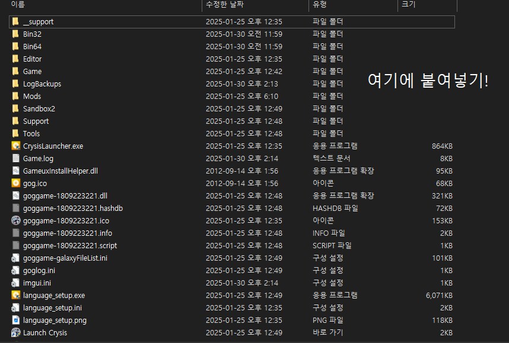The height and width of the screenshot is (343, 509).
Task: Select the Launch Crysis shortcut name
Action: [45, 332]
